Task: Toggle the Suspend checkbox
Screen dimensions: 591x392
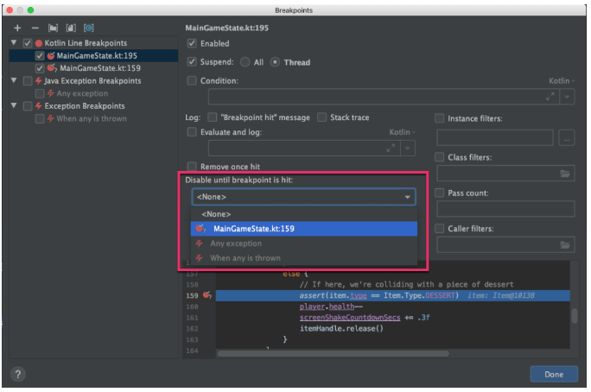Action: click(x=192, y=62)
